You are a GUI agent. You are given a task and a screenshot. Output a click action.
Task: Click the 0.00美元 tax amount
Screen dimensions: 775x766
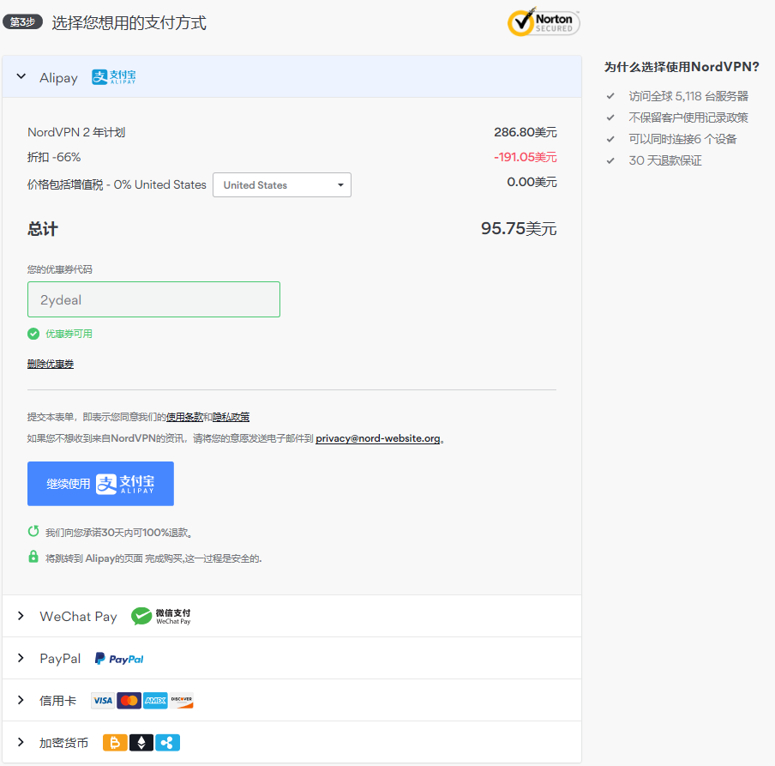(532, 182)
